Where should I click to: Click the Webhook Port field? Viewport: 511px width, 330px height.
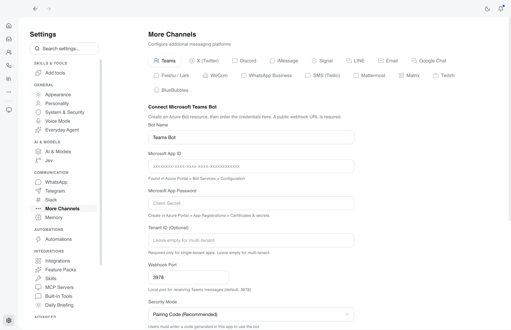pos(188,277)
